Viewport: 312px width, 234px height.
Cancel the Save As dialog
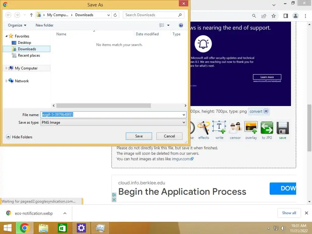coord(169,136)
